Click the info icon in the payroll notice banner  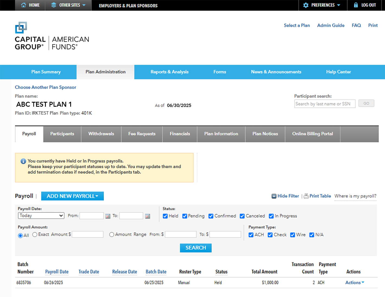coord(23,161)
